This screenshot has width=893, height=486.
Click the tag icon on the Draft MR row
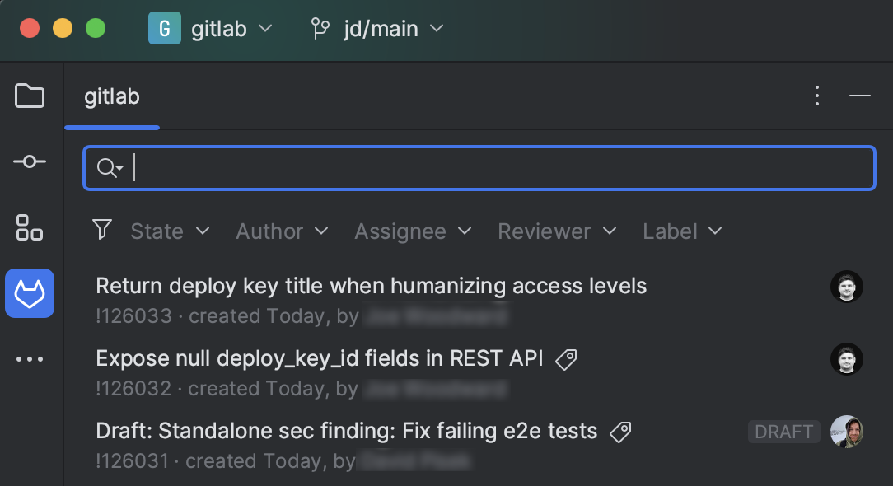pyautogui.click(x=620, y=432)
